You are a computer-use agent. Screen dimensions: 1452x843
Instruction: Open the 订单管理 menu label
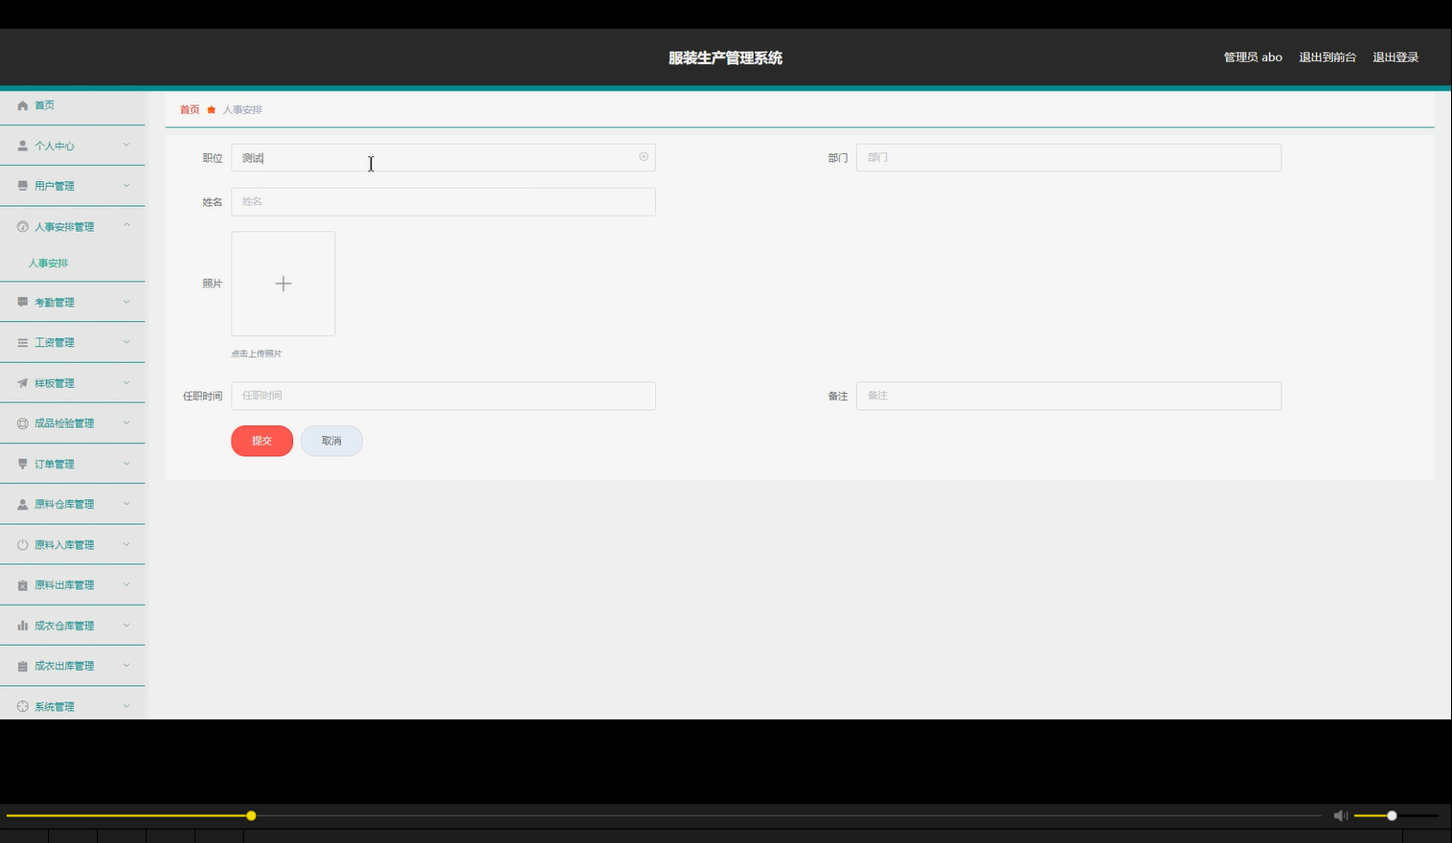tap(55, 465)
